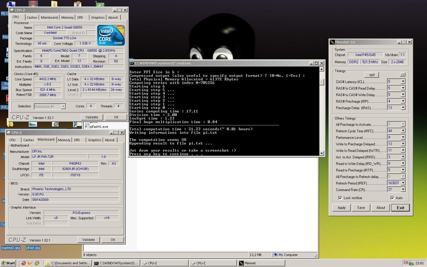
Task: Click the cmd.exe title bar icon
Action: (x=132, y=63)
